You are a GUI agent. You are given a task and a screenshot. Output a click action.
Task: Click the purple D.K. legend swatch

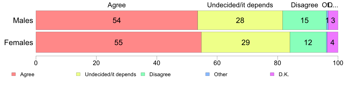click(272, 74)
